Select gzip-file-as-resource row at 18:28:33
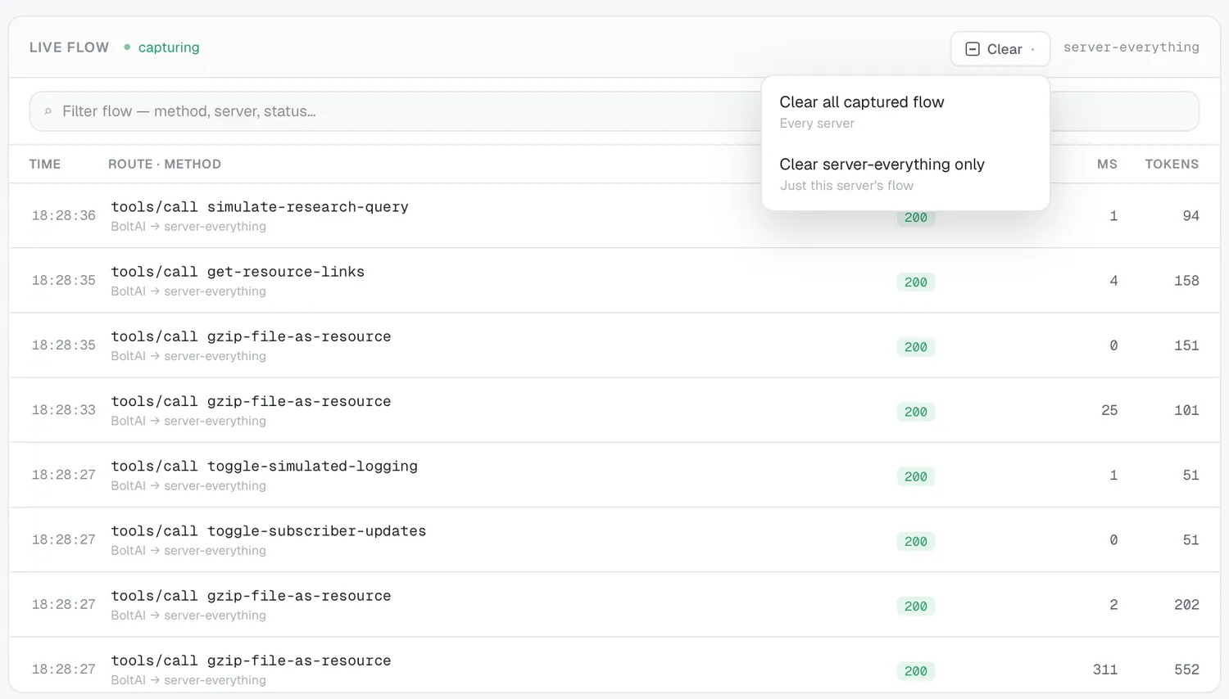The width and height of the screenshot is (1229, 699). click(x=614, y=410)
